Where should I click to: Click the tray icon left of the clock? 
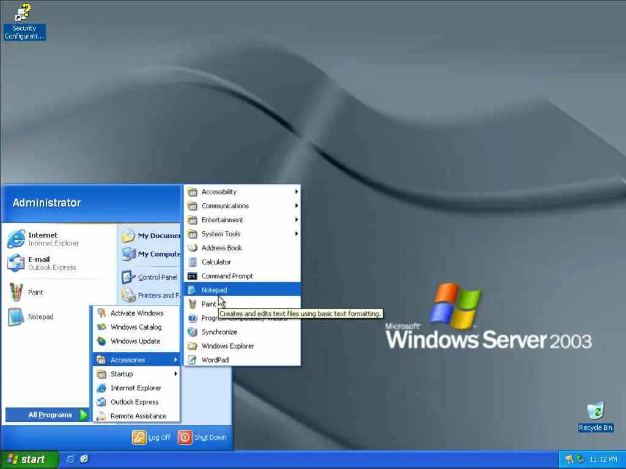click(581, 459)
